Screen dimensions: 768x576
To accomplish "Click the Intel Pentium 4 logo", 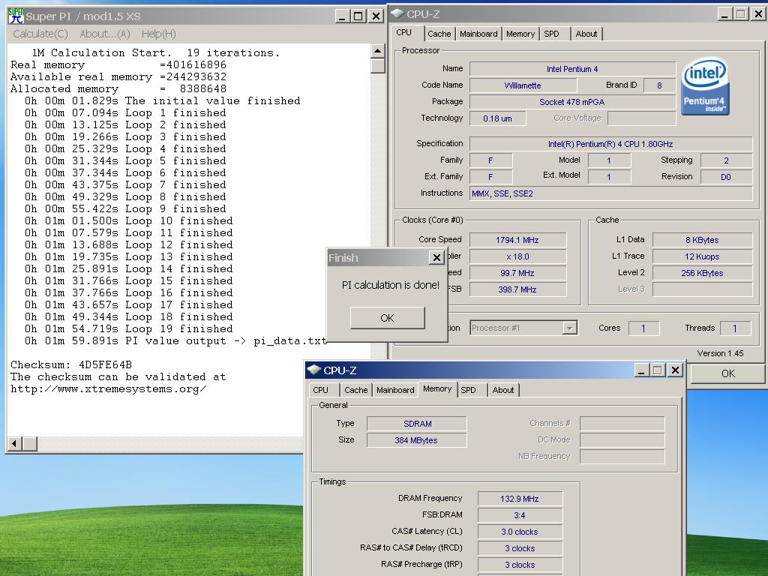I will click(705, 87).
